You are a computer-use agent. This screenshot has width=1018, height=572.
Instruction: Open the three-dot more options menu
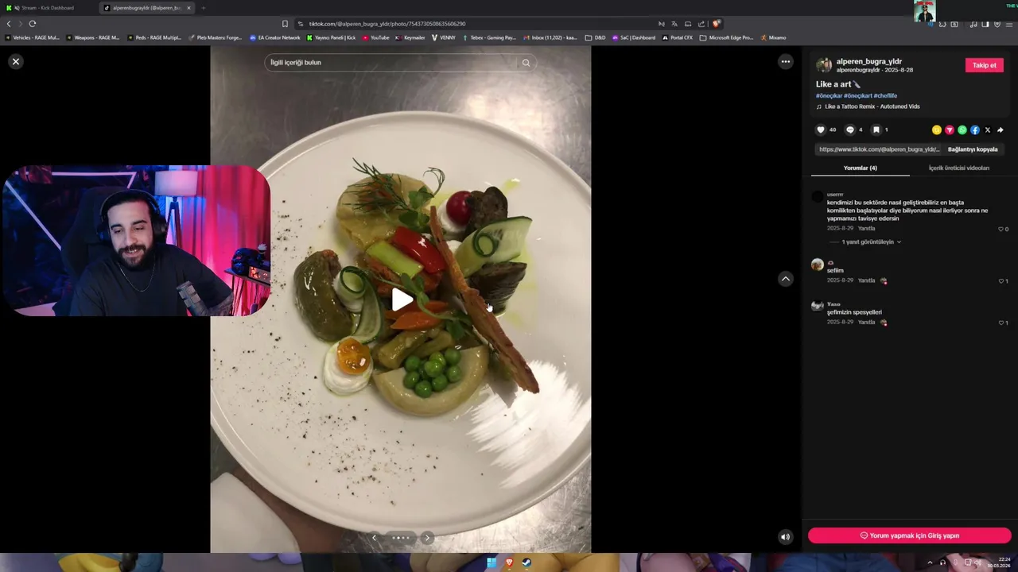pos(786,61)
